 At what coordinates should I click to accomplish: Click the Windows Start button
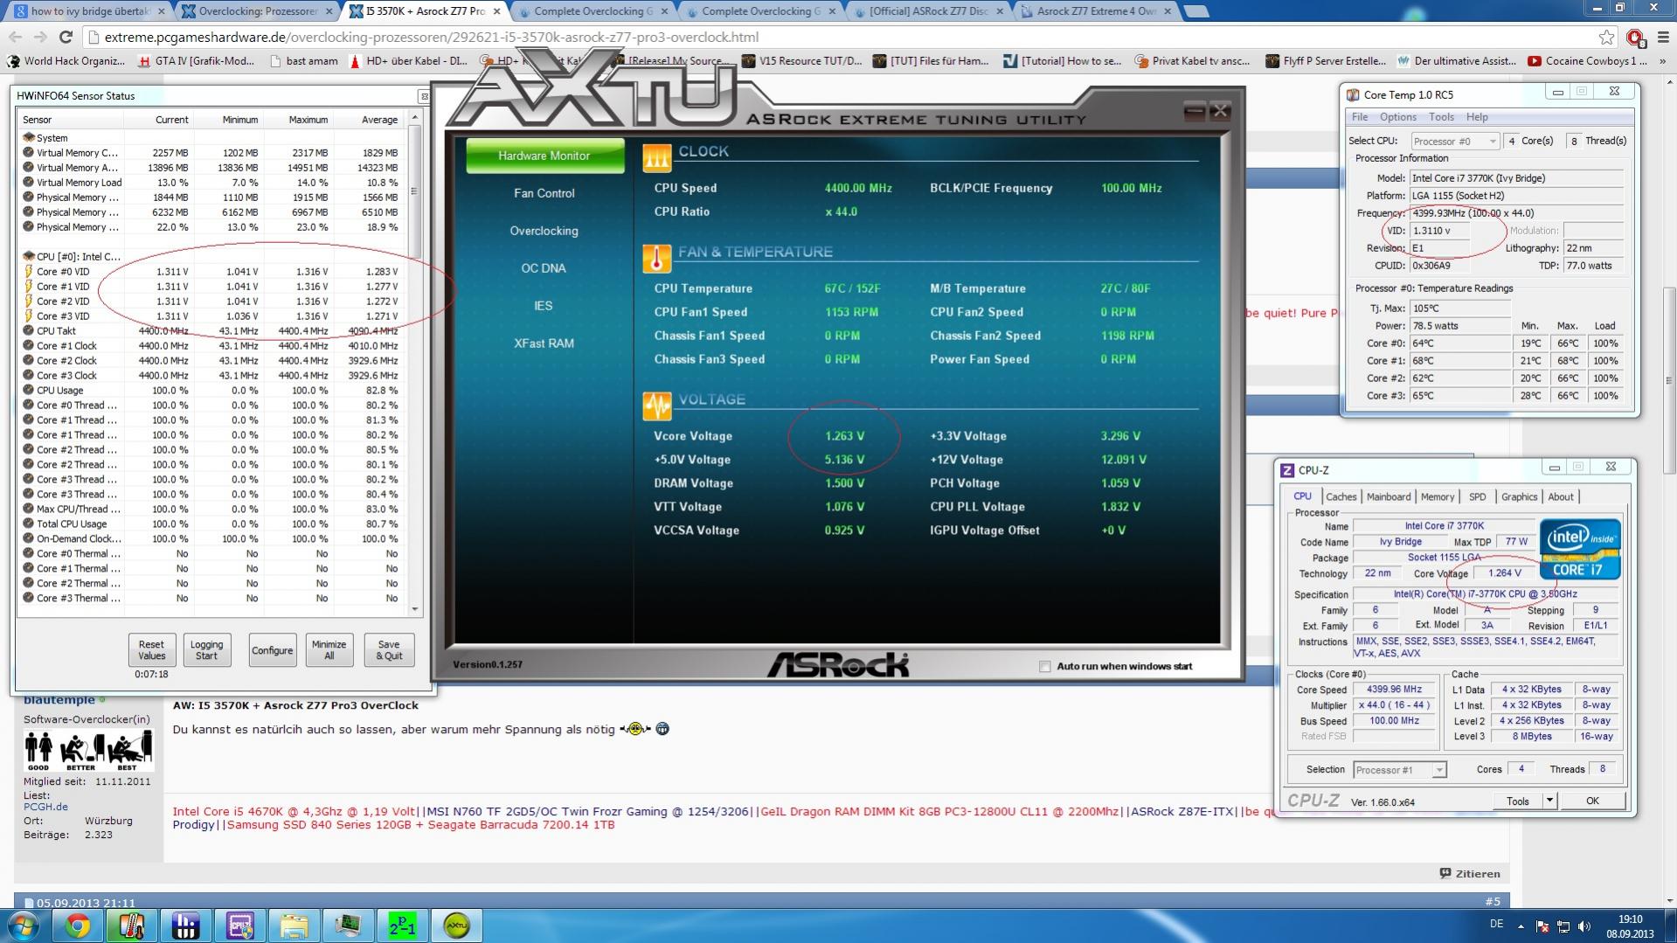coord(23,926)
